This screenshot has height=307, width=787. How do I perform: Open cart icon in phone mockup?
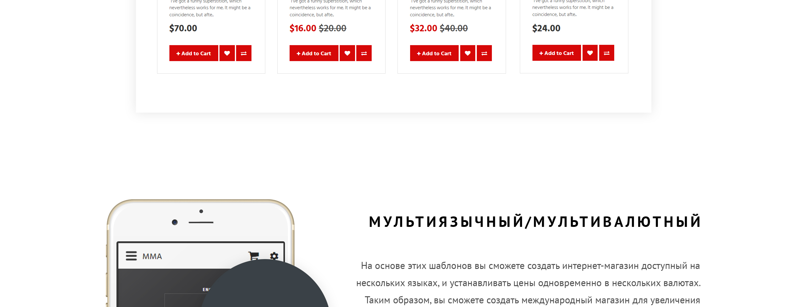point(254,255)
